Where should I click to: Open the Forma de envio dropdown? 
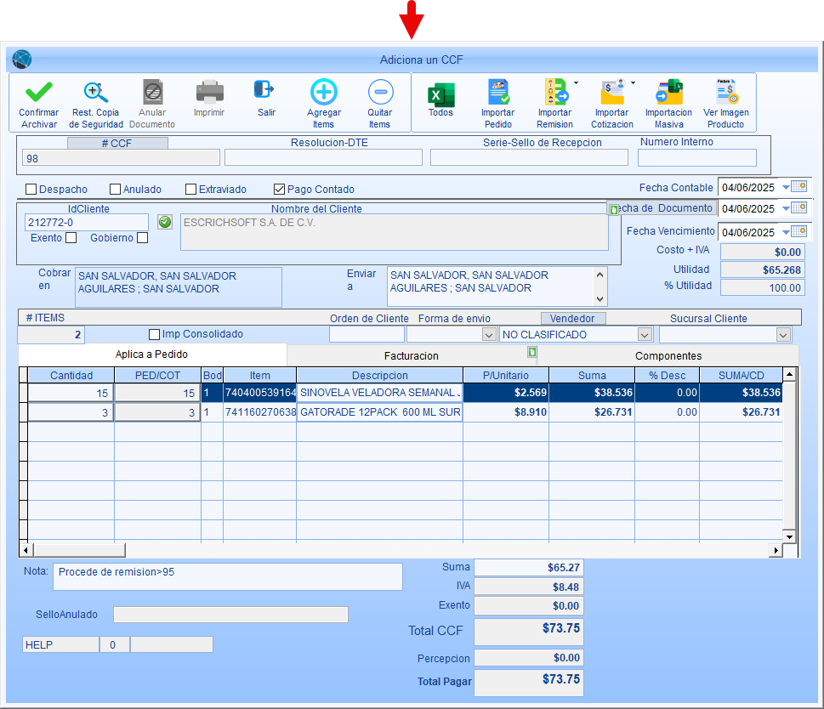pos(488,335)
